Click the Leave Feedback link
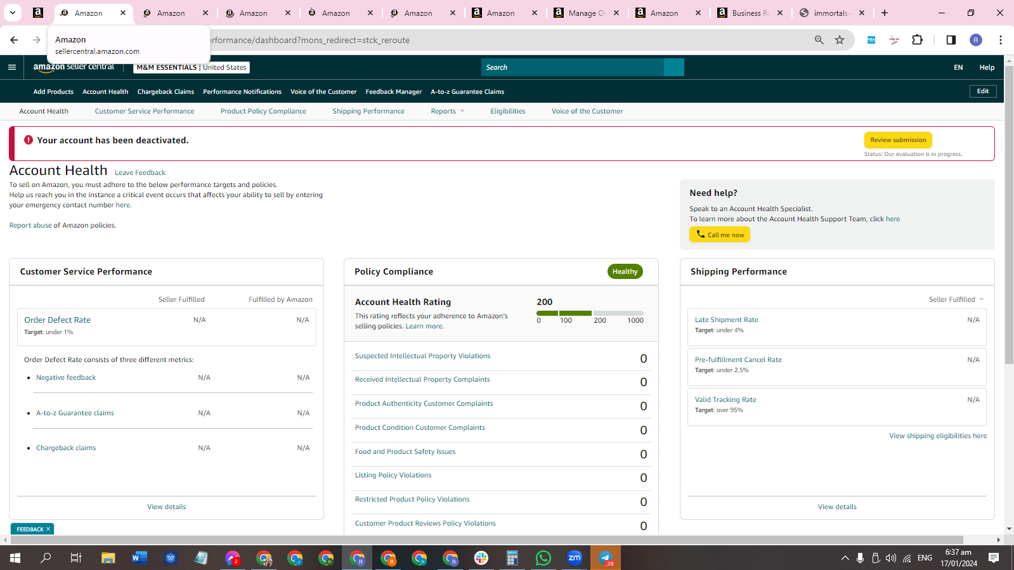Image resolution: width=1014 pixels, height=570 pixels. [140, 172]
